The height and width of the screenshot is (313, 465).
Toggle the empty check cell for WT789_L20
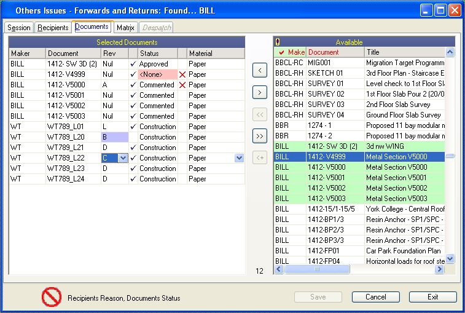click(x=133, y=137)
